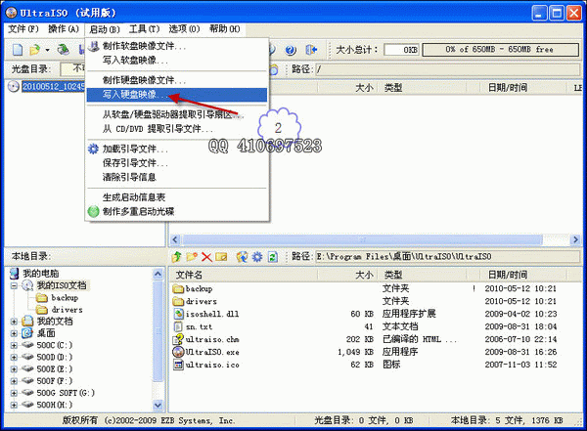This screenshot has height=431, width=587.
Task: Select 制作多重启动光碟 menu entry
Action: [177, 211]
